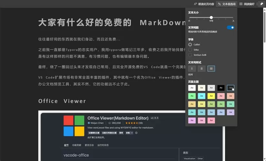Click the 文本列样式 section label
Viewport: 266px width, 161px height.
point(195,62)
